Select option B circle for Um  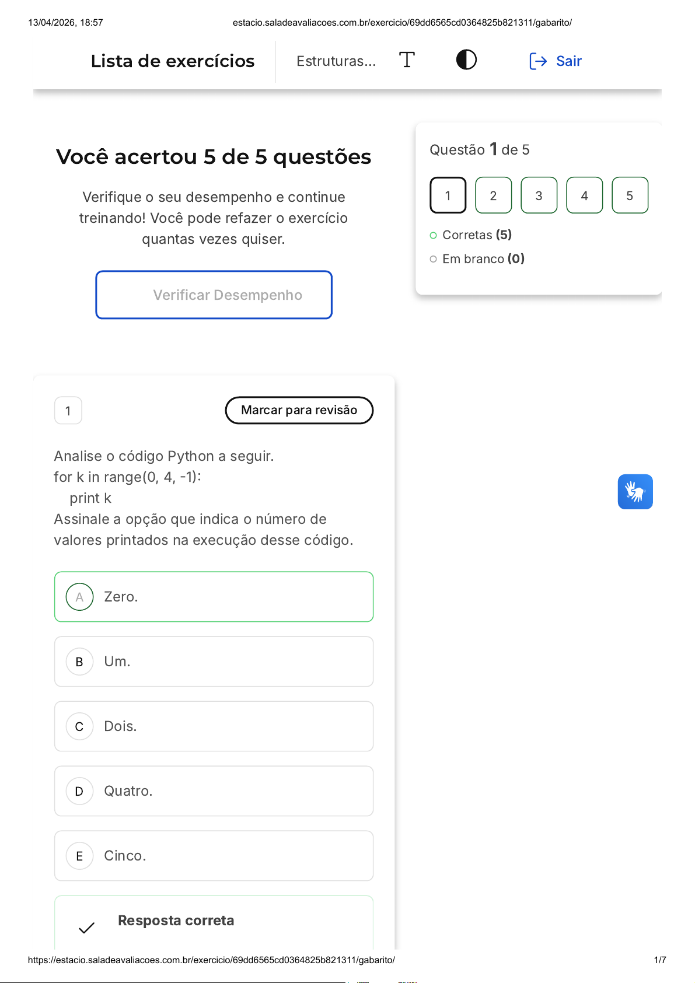point(80,662)
